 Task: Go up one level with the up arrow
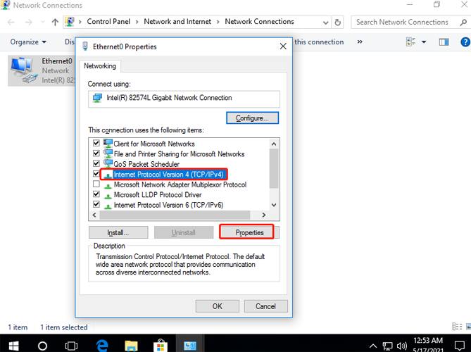[55, 22]
